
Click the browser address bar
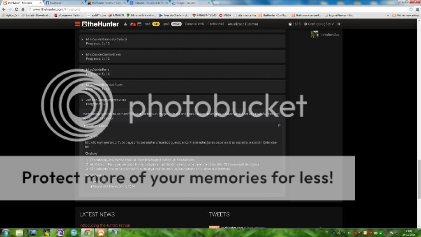coord(206,9)
